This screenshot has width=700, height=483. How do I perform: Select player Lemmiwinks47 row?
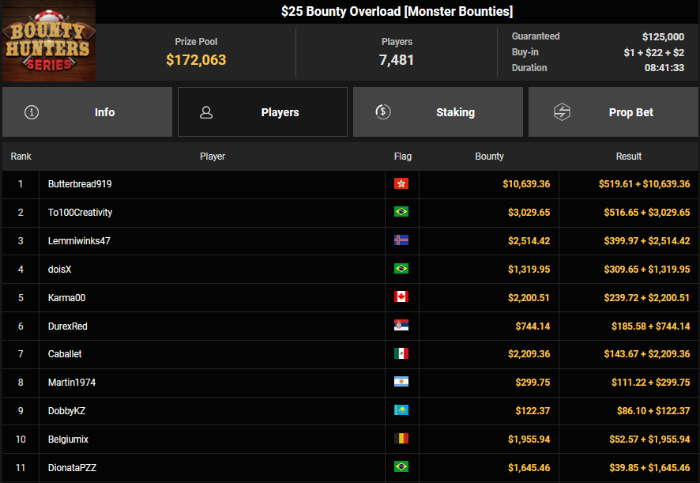[x=79, y=241]
